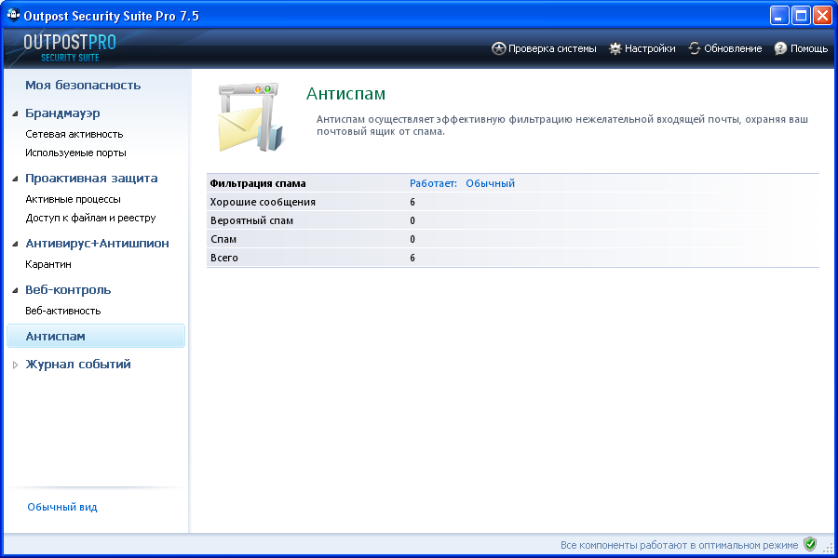Click the Антиспам page heading
This screenshot has height=558, width=838.
345,94
